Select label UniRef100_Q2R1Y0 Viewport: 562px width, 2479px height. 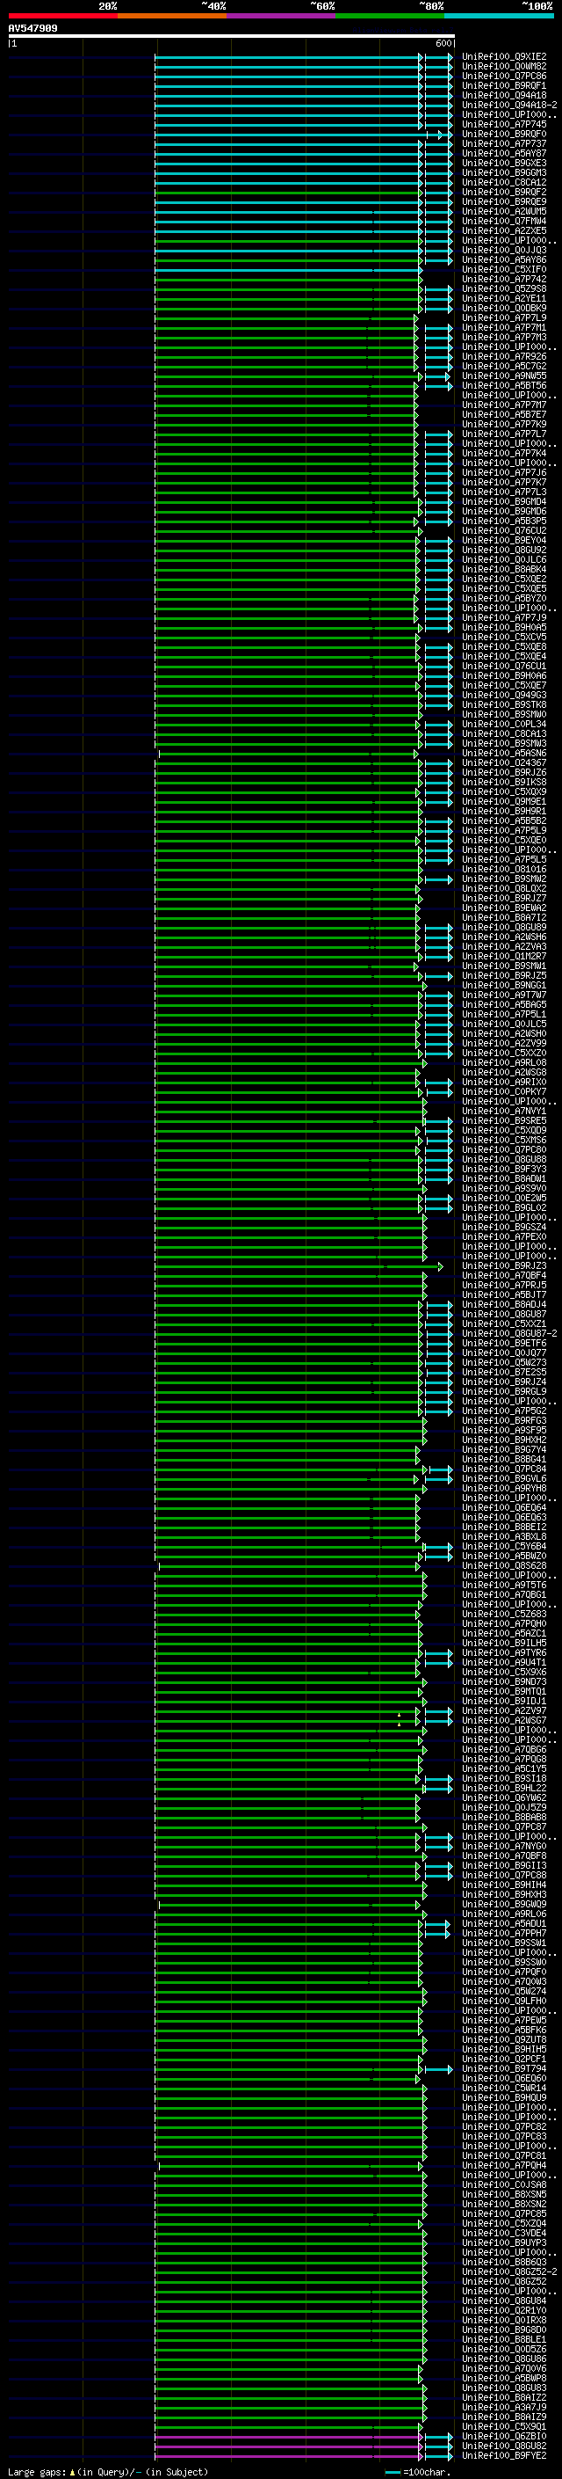coord(504,2309)
